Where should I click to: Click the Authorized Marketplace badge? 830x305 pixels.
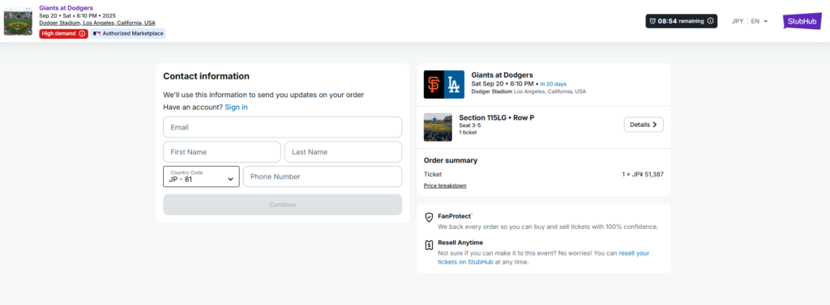(127, 33)
